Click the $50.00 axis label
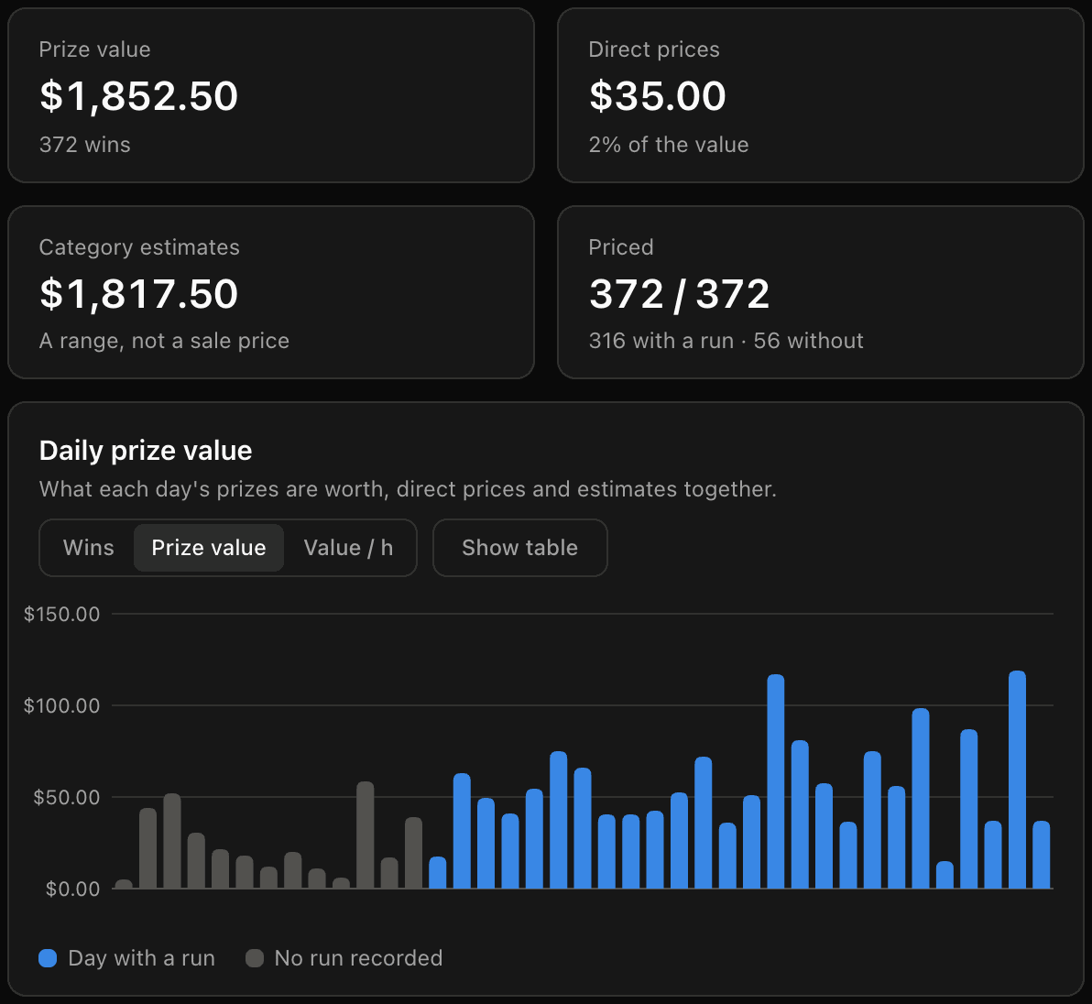Image resolution: width=1092 pixels, height=1004 pixels. 67,797
